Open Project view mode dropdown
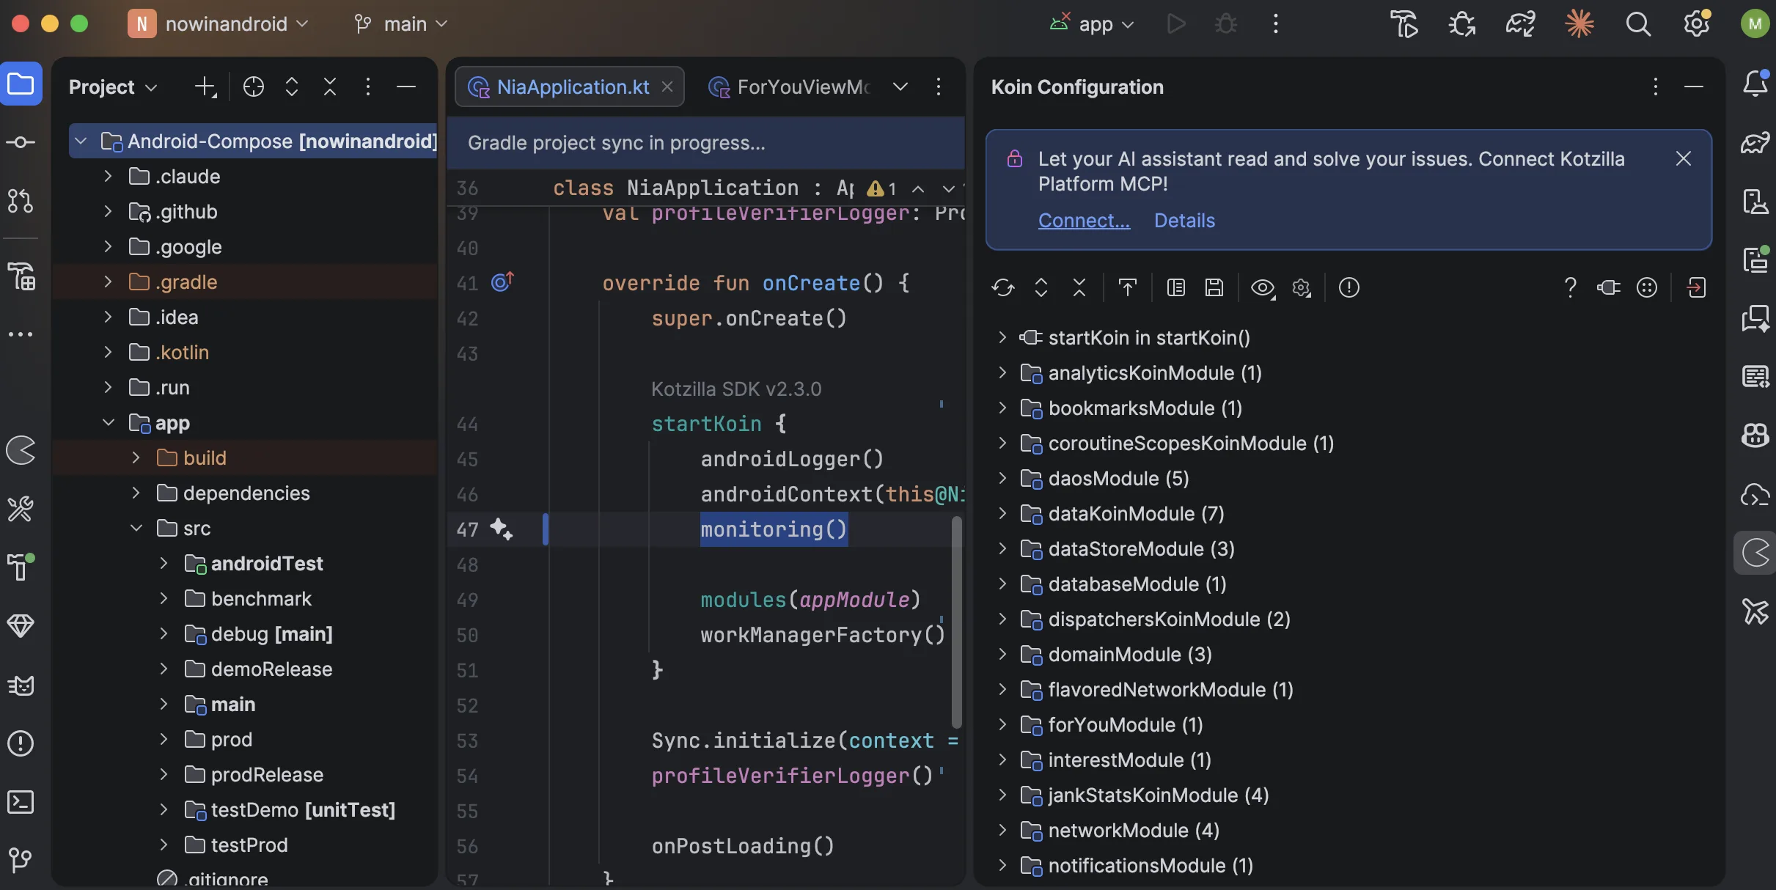The image size is (1776, 890). [113, 87]
